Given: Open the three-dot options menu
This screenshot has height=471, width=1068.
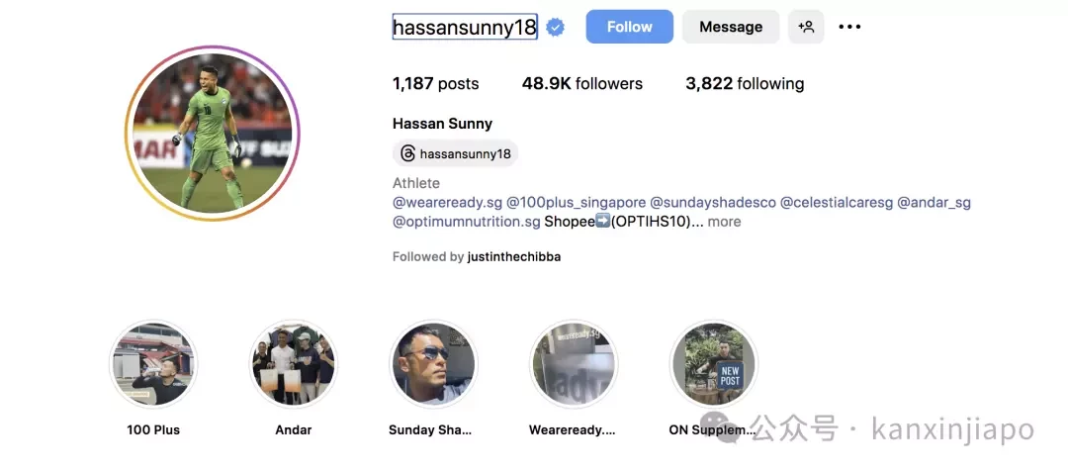Looking at the screenshot, I should 849,28.
